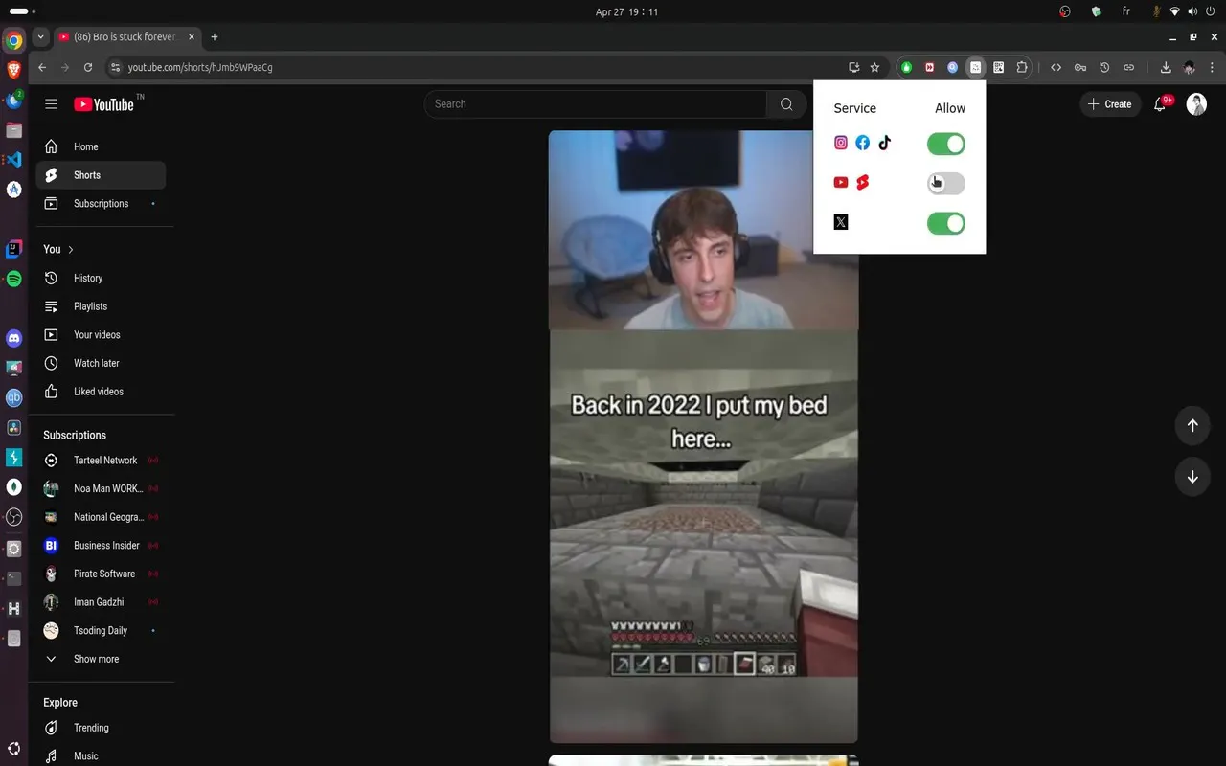The image size is (1226, 766).
Task: Click the link chain toolbar icon
Action: 1128,68
